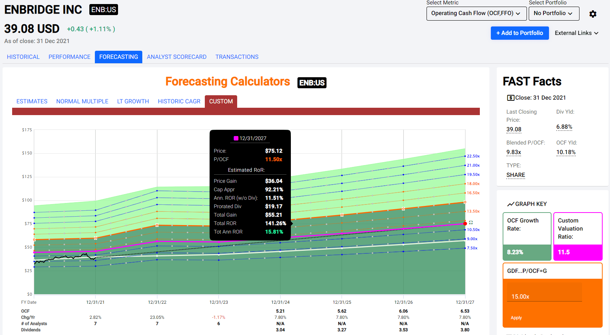Click the green 8.23% swatch
The height and width of the screenshot is (335, 610).
(527, 252)
